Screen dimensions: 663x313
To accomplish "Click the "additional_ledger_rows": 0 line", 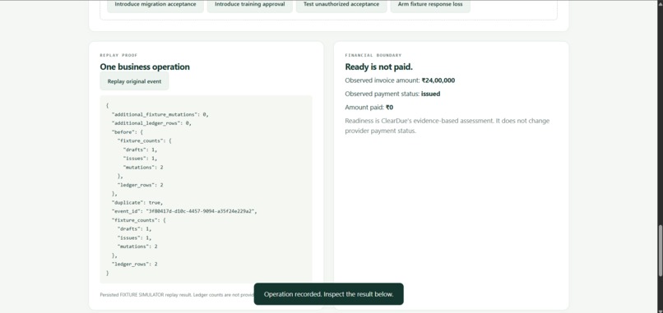I will click(151, 123).
